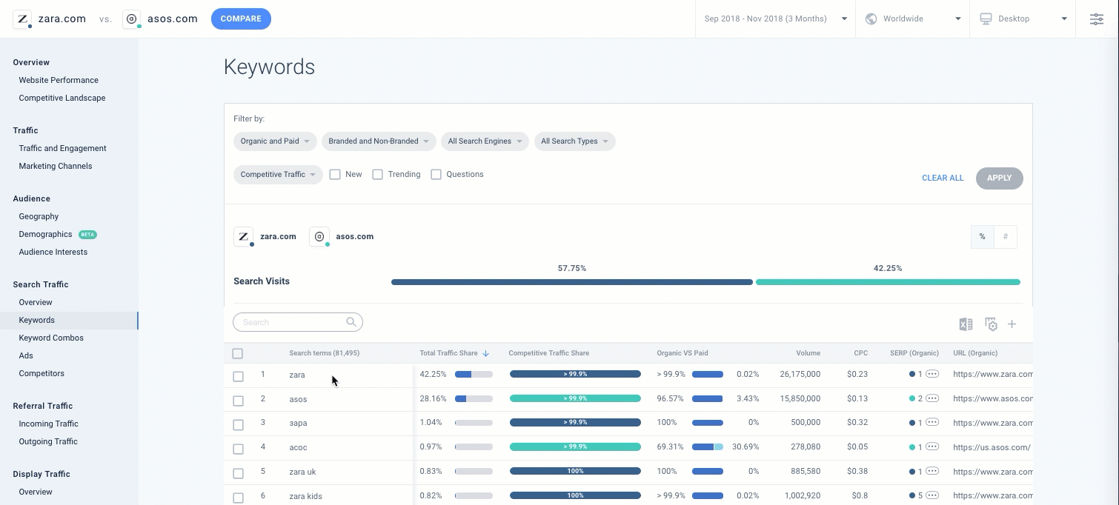The height and width of the screenshot is (505, 1119).
Task: Open SERP features ellipsis for zara kids row
Action: pyautogui.click(x=932, y=496)
